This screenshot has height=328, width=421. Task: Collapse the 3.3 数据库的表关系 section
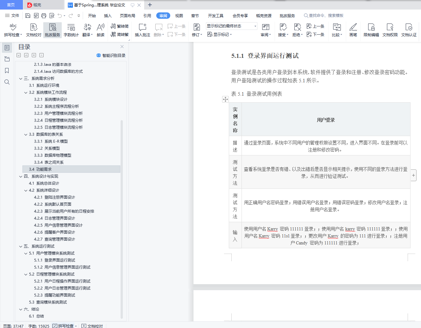coord(26,134)
